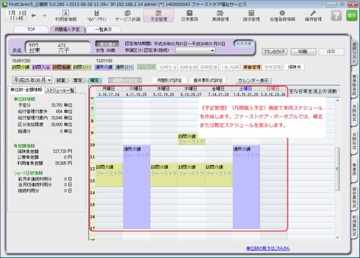
Task: Toggle the 訪問介護 service filter
Action: 21,67
